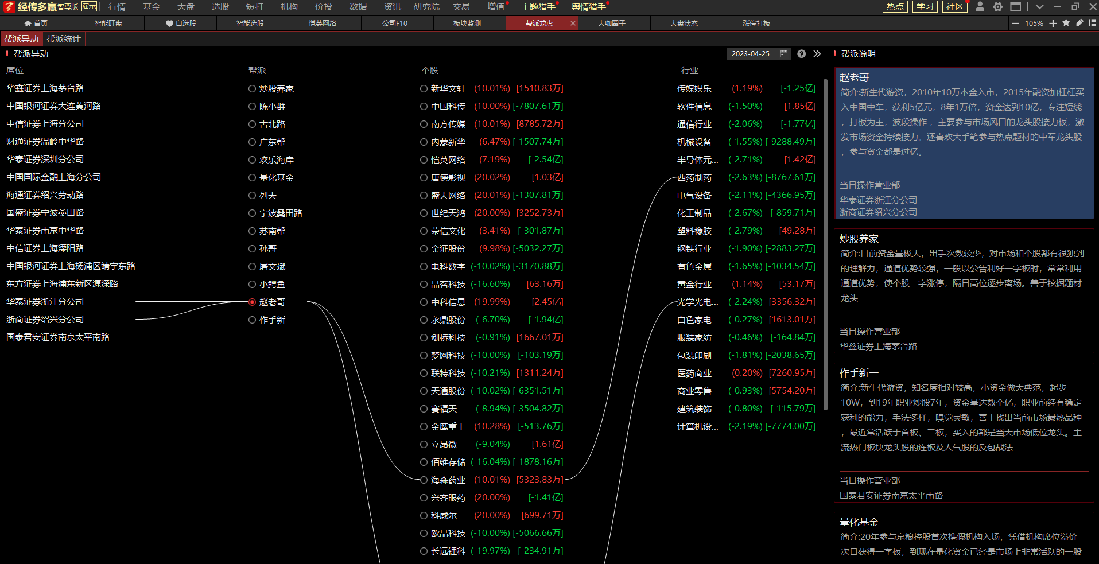
Task: Select radio button for 陈小群
Action: (252, 106)
